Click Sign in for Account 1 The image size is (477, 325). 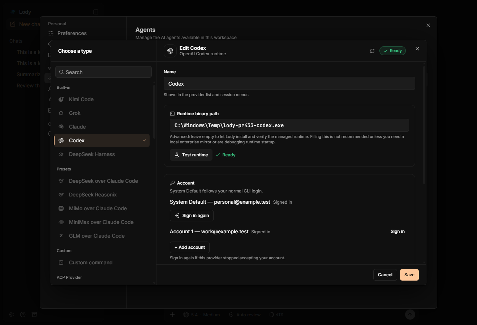coord(397,231)
